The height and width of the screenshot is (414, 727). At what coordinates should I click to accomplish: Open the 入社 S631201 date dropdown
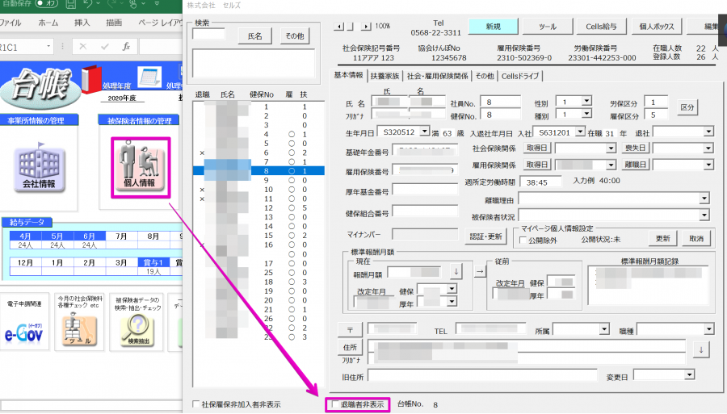click(x=580, y=132)
